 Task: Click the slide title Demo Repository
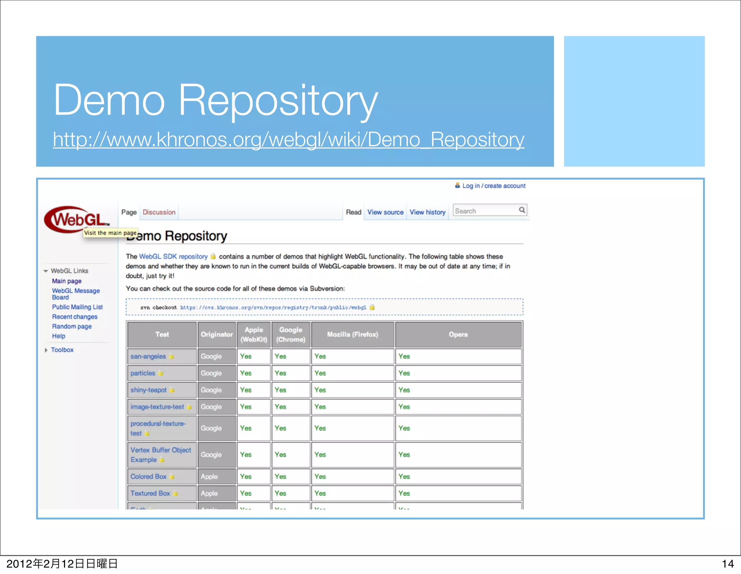point(216,101)
